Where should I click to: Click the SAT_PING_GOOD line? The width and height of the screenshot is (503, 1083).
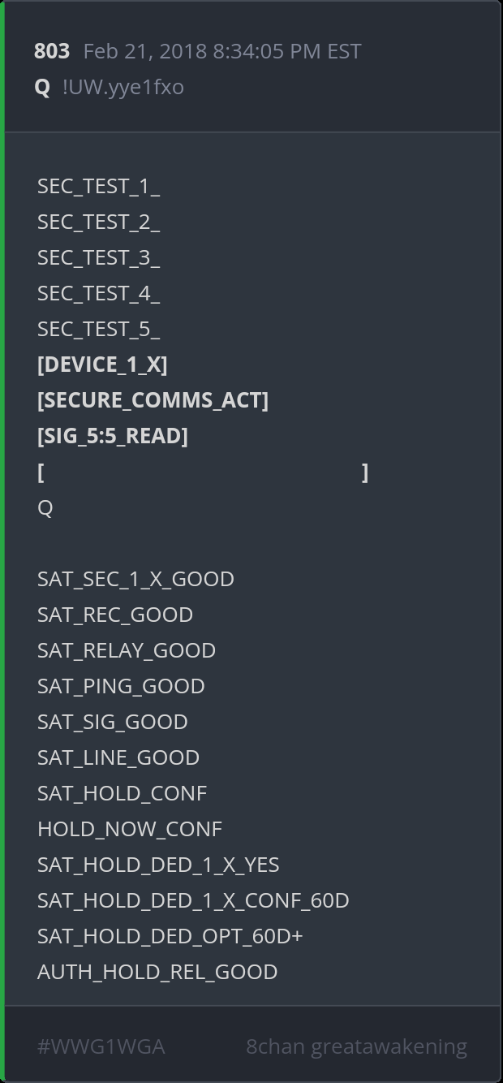click(121, 686)
